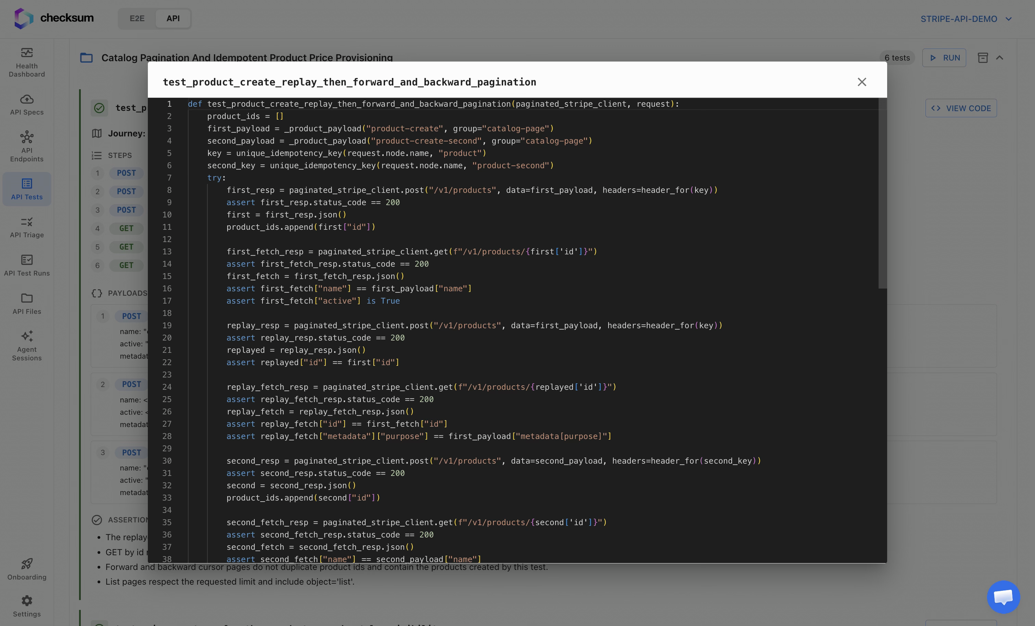Click line number 30 in the gutter
The image size is (1035, 626).
(167, 461)
